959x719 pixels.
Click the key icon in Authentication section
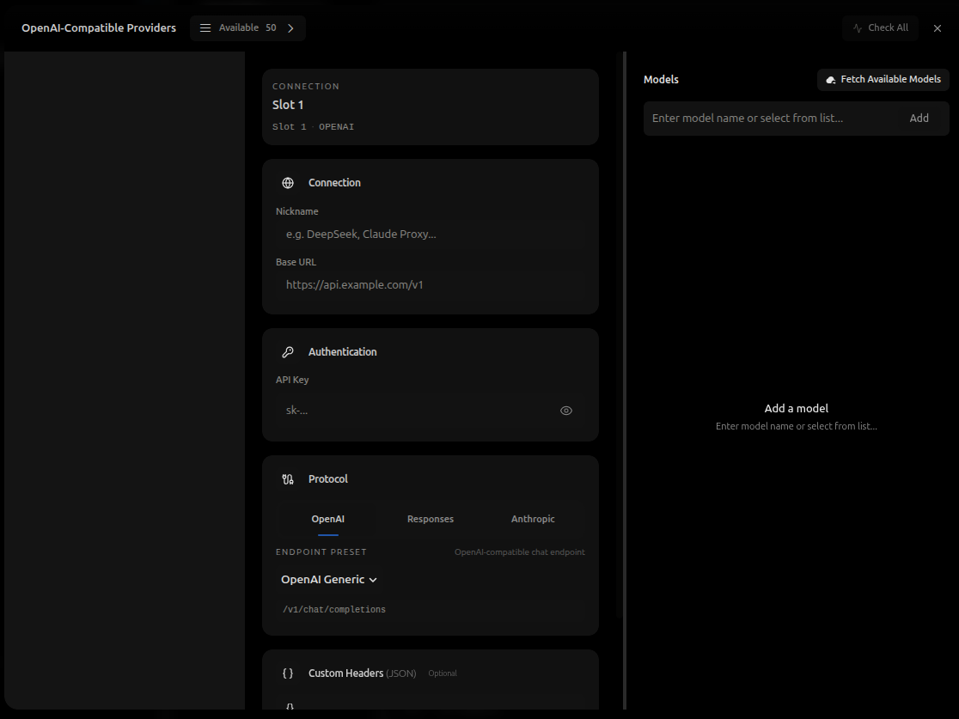(288, 352)
